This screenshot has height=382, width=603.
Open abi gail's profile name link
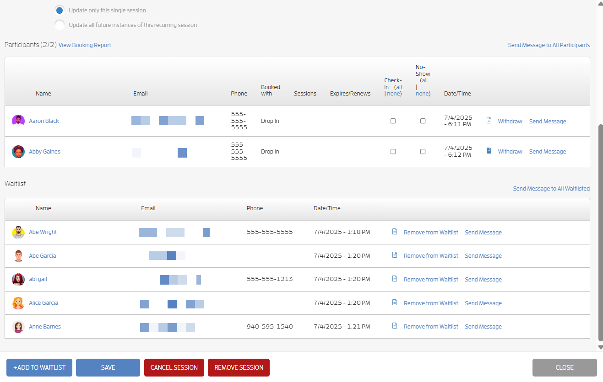(x=38, y=279)
